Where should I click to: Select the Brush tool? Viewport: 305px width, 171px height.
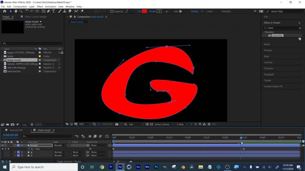pyautogui.click(x=60, y=11)
